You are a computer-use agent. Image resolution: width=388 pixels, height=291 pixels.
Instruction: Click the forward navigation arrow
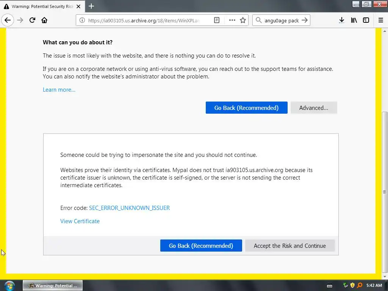coord(20,20)
